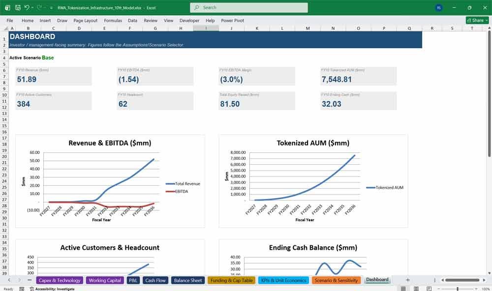Select the Active Customers & Headcount chart title
The width and height of the screenshot is (492, 291).
pyautogui.click(x=110, y=247)
